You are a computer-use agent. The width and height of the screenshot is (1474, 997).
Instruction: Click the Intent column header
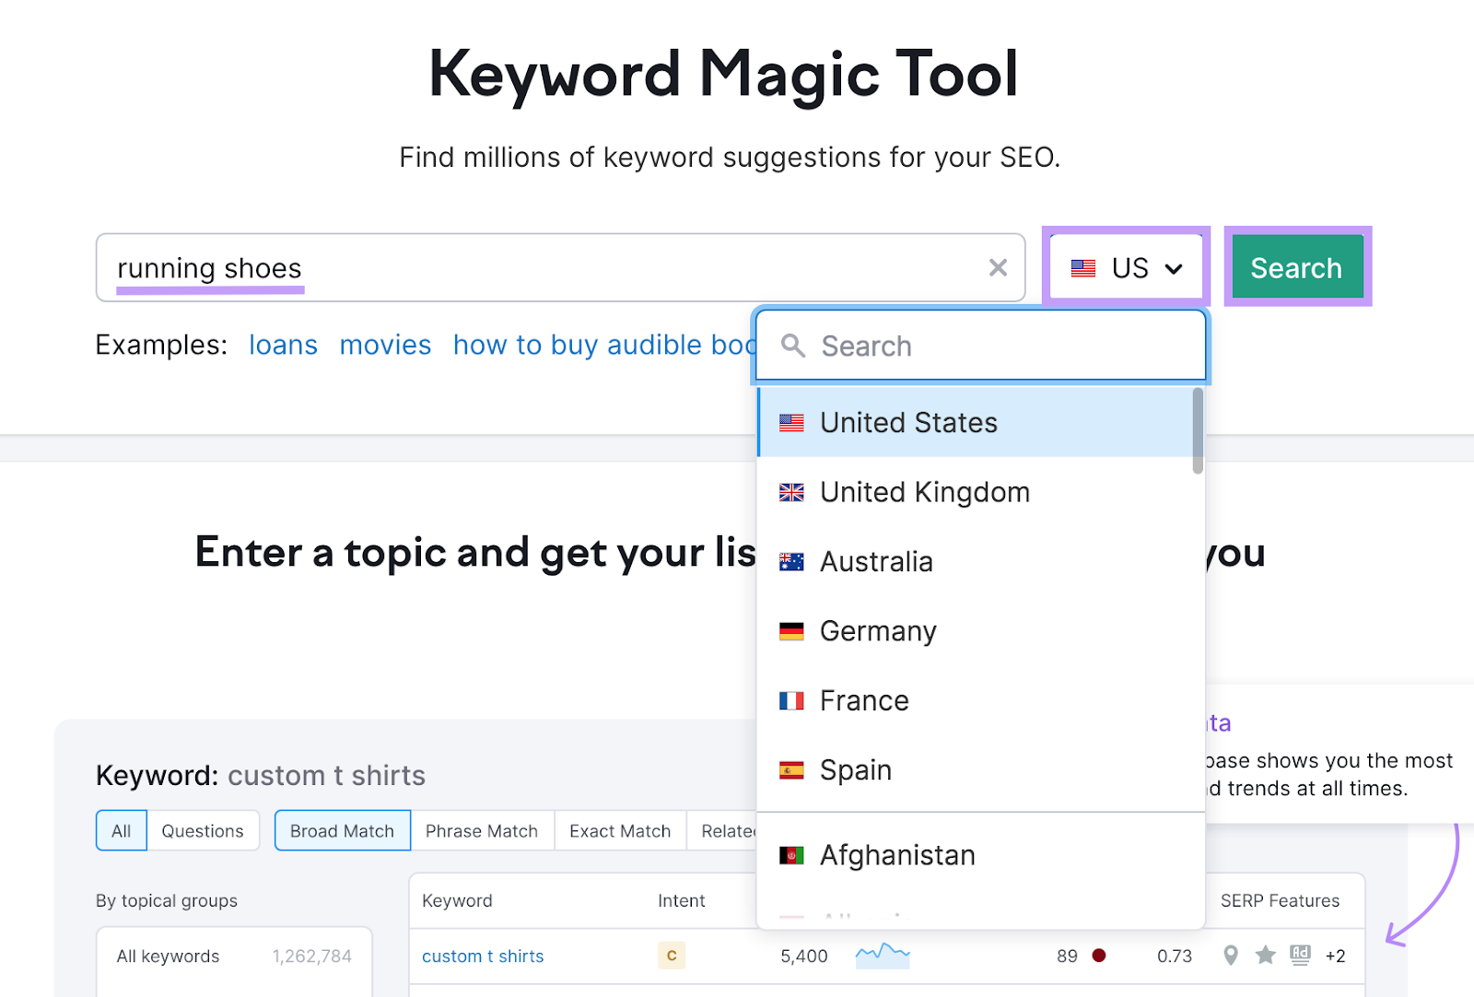[x=682, y=901]
